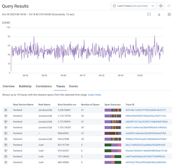Switch to the Correlations tab
Image resolution: width=174 pixels, height=166 pixels.
click(44, 86)
